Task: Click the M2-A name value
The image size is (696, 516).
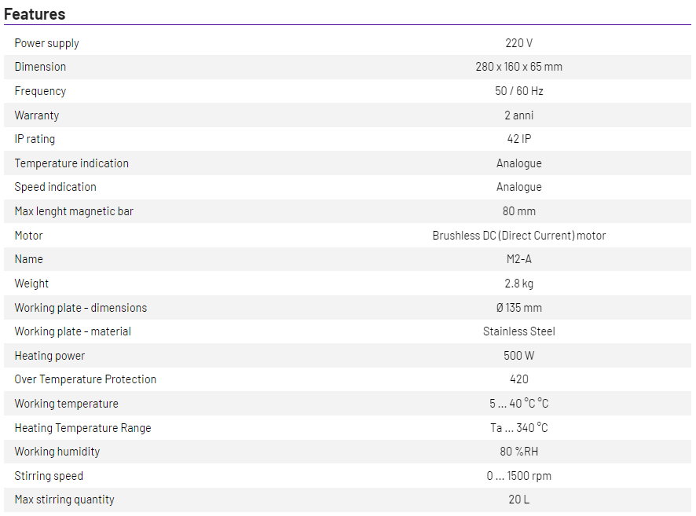Action: [518, 259]
